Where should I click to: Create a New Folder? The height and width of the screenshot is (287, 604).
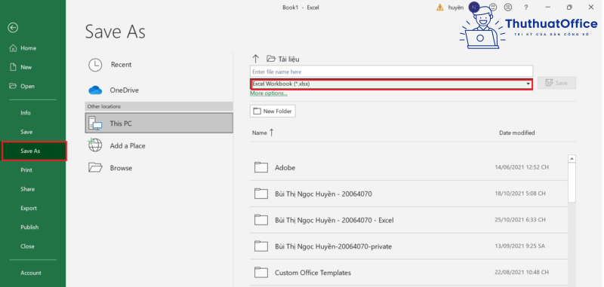click(273, 111)
